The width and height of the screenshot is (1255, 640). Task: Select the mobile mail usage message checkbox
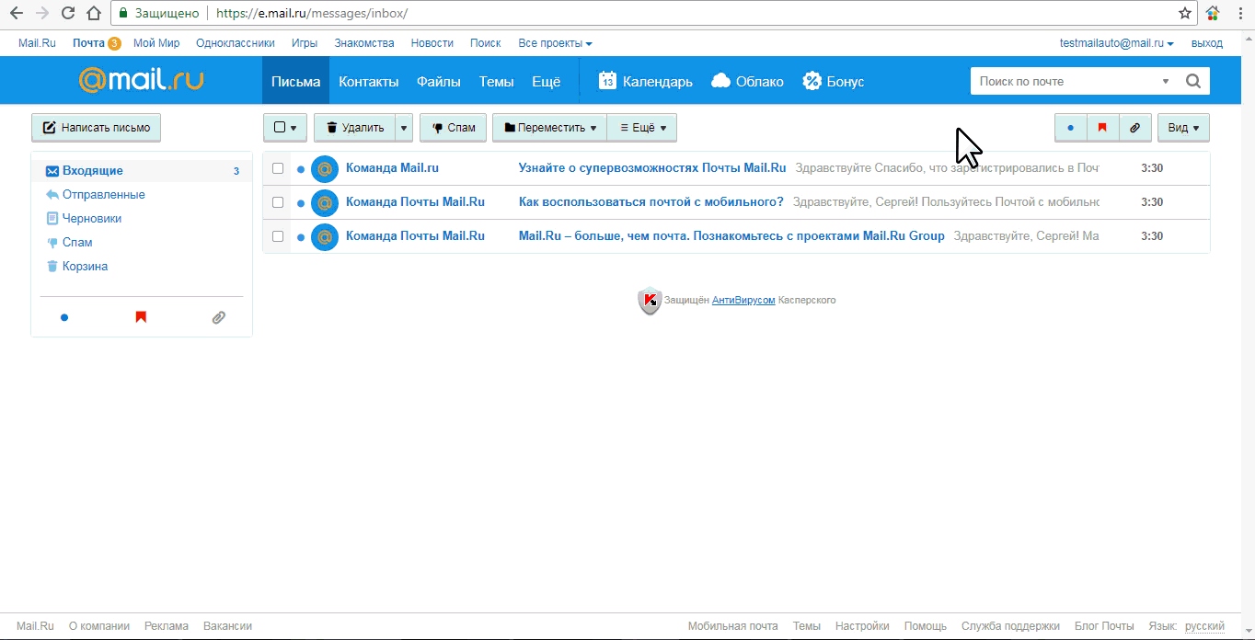coord(278,202)
